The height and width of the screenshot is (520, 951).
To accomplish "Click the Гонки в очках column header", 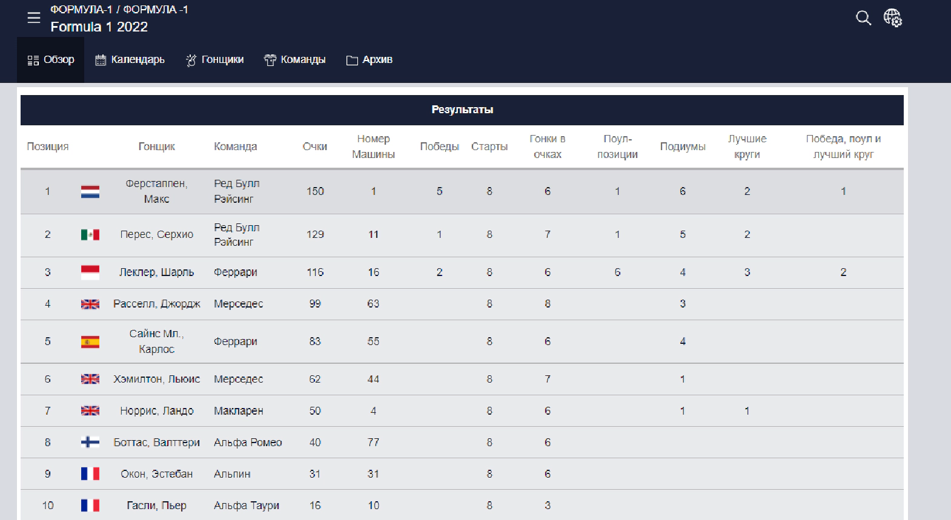I will pos(548,146).
